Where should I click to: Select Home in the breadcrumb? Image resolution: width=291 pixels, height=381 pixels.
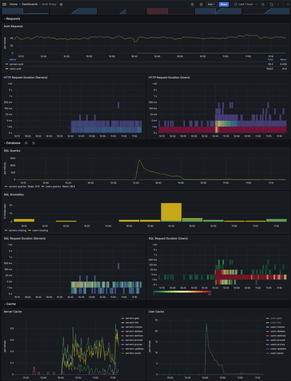[13, 4]
